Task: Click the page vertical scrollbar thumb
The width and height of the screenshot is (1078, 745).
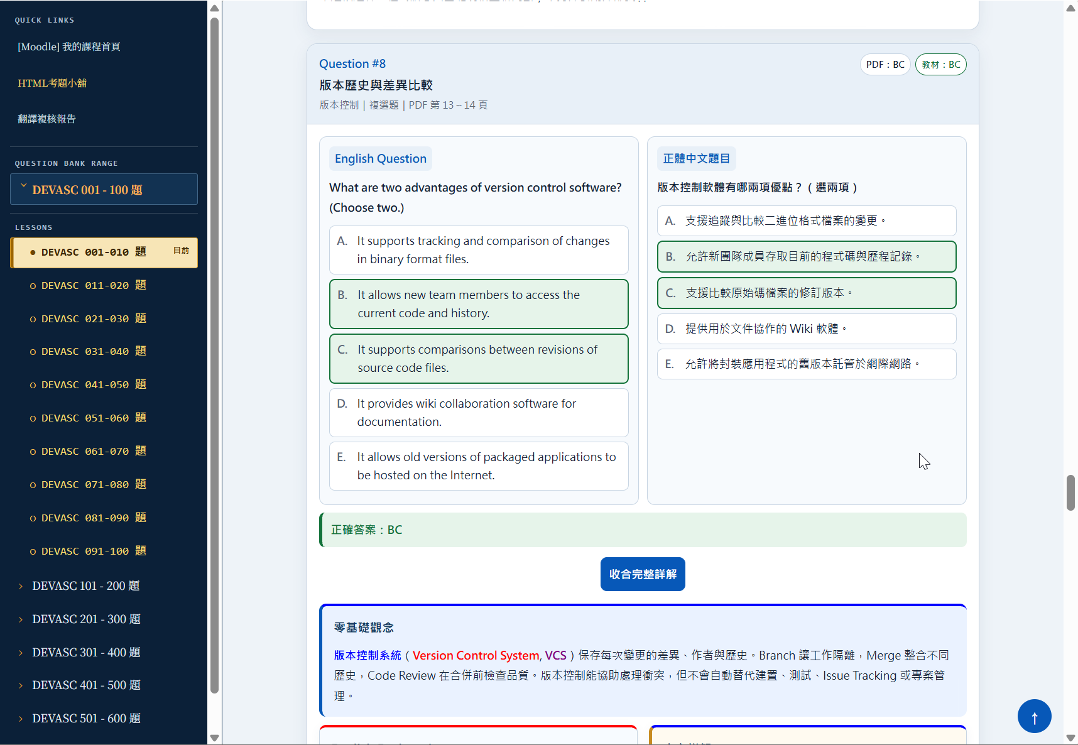Action: point(1070,493)
